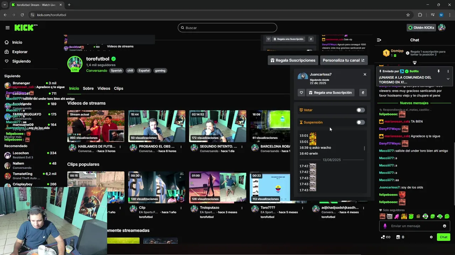The width and height of the screenshot is (455, 255).
Task: Open TomateKing recommended channel
Action: pos(30,176)
